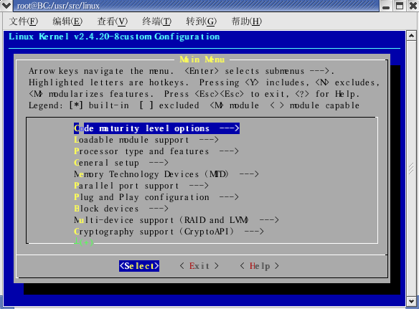The width and height of the screenshot is (419, 309).
Task: Open the 查看(V) menu
Action: point(113,21)
